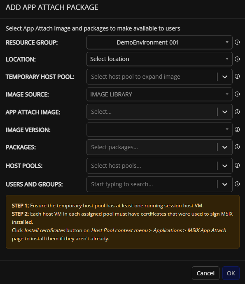
Task: Click Users and Groups info icon
Action: click(237, 184)
